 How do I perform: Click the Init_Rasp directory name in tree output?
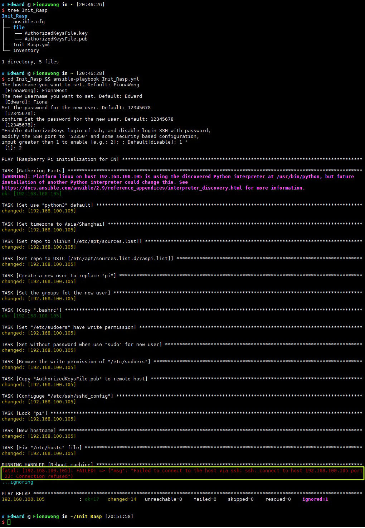[15, 16]
